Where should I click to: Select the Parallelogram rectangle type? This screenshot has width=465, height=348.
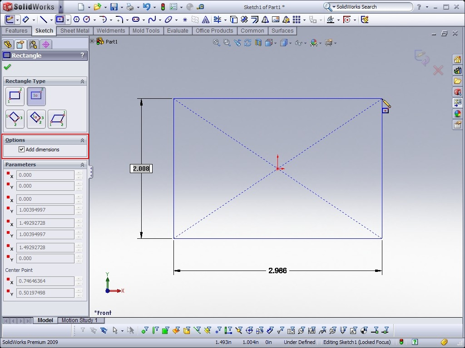(57, 119)
